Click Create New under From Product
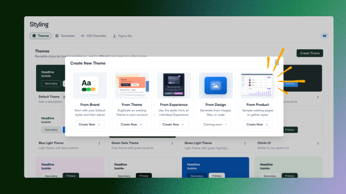346x194 pixels. (258, 125)
